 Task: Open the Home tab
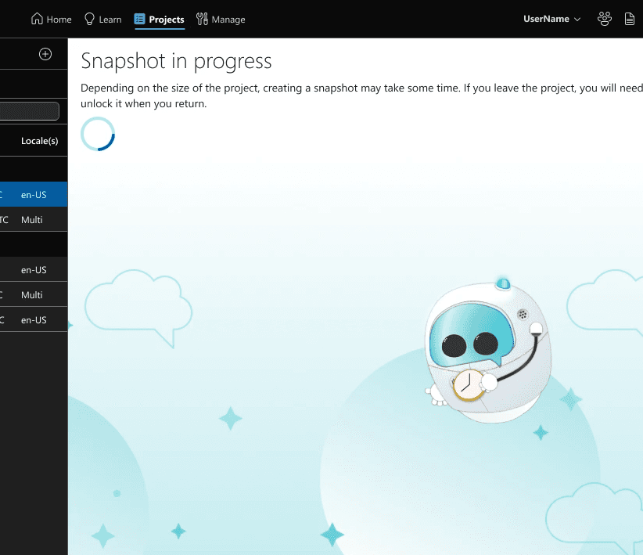52,20
